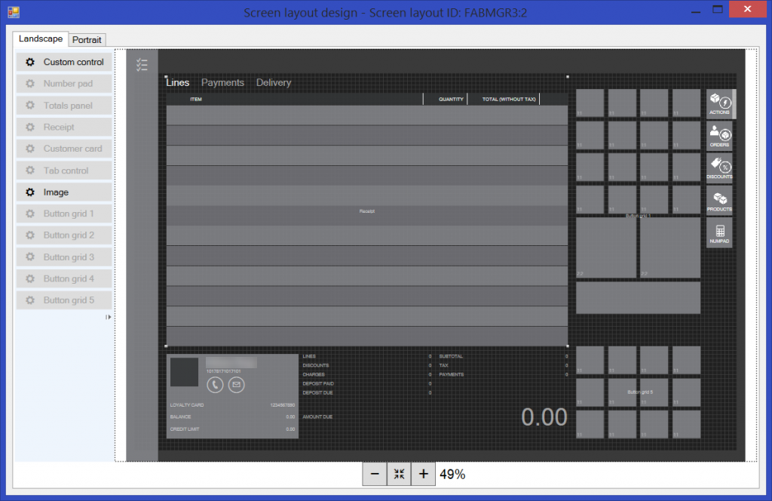
Task: Click the 49% zoom level display
Action: click(x=454, y=474)
